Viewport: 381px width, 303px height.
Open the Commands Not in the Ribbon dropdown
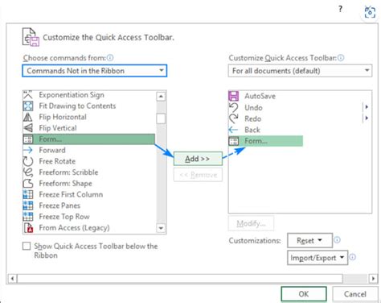tap(95, 71)
